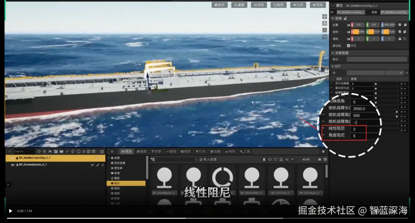Image resolution: width=415 pixels, height=223 pixels.
Task: Collapse the 关联数据 section
Action: pyautogui.click(x=333, y=53)
